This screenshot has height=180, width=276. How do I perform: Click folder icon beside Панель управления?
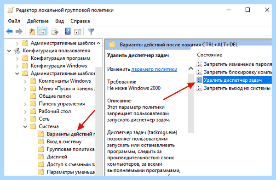coord(33,104)
